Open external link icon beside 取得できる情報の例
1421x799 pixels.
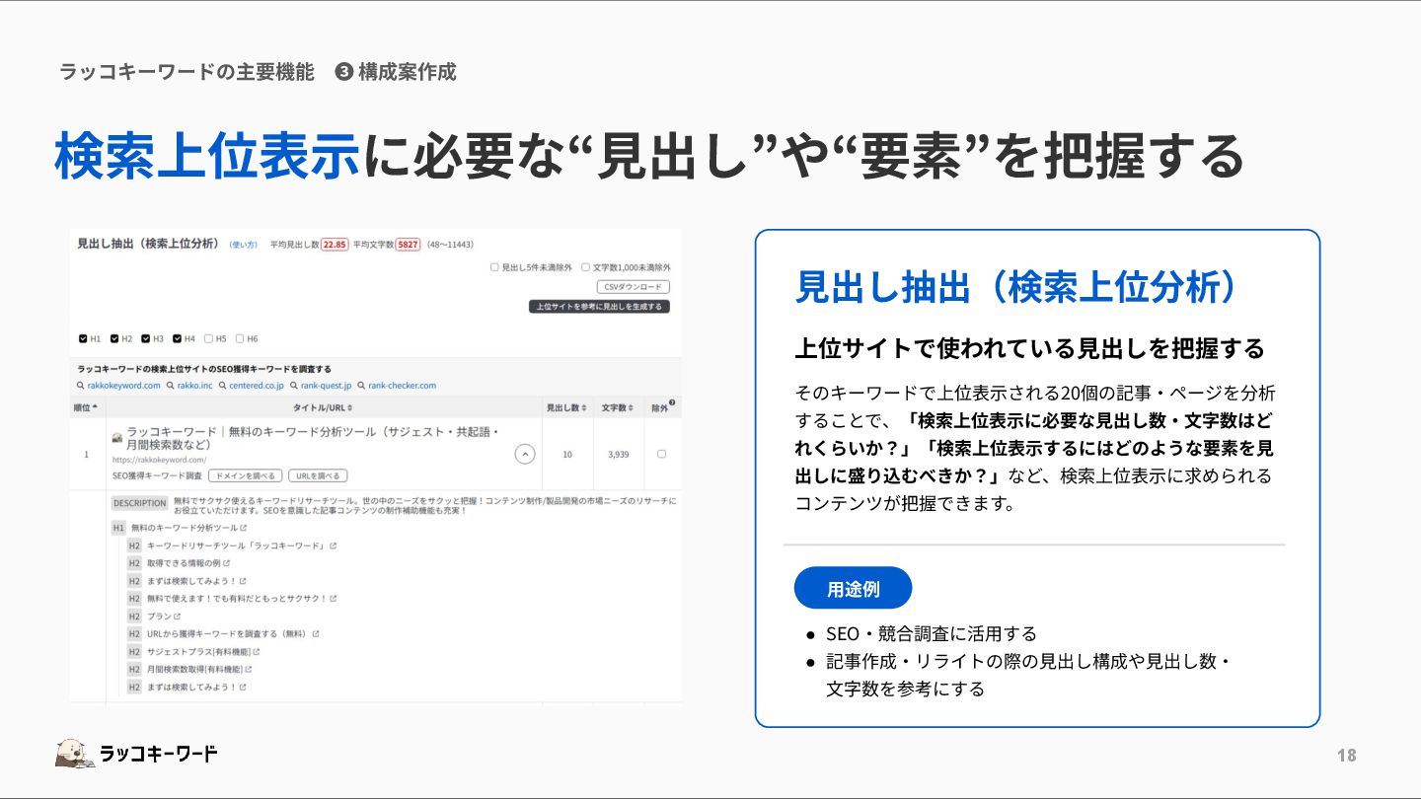pos(226,563)
